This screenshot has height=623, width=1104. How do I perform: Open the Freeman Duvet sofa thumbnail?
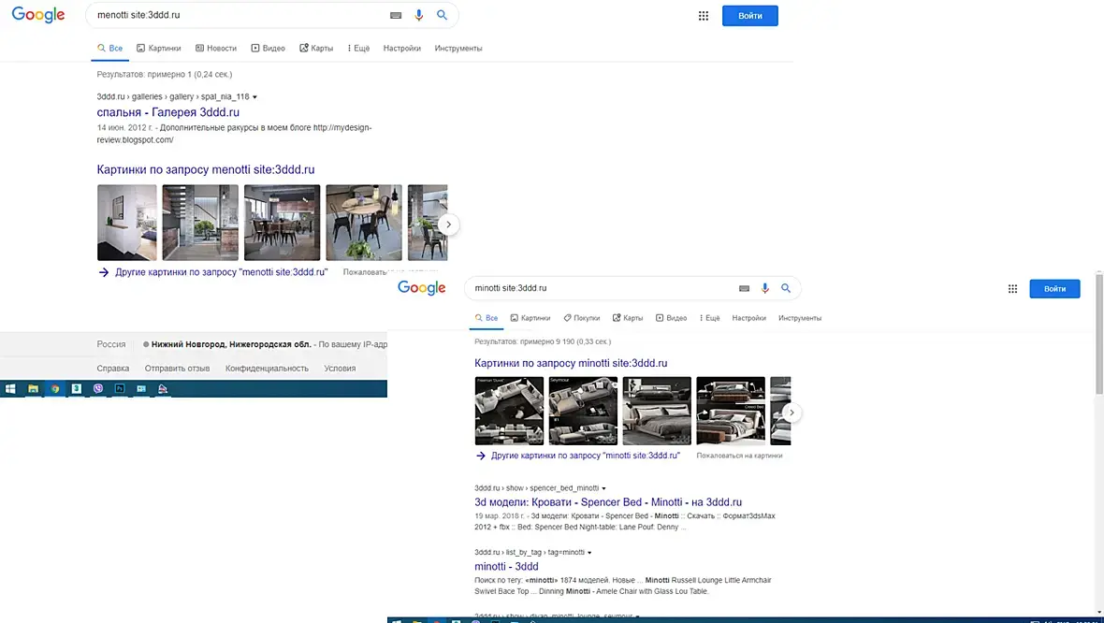pyautogui.click(x=509, y=411)
